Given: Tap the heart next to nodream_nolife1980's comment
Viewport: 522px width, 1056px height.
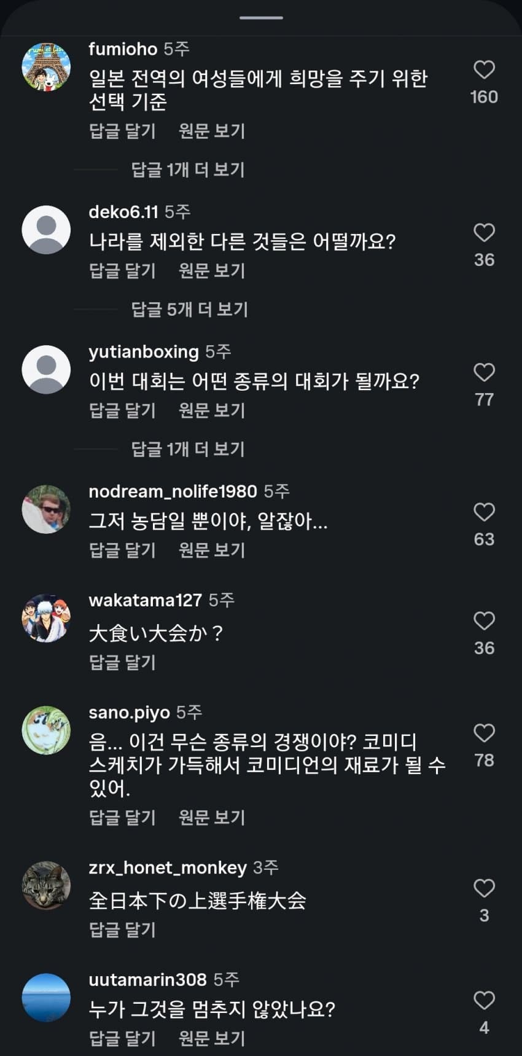Looking at the screenshot, I should click(x=484, y=512).
